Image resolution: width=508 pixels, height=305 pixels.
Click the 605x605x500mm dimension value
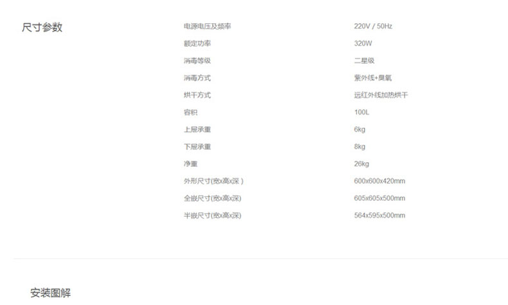click(379, 198)
